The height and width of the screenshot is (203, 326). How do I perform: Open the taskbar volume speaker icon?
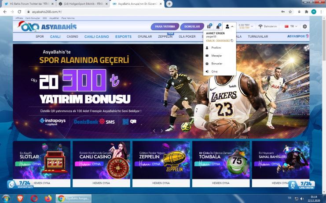tap(302, 199)
